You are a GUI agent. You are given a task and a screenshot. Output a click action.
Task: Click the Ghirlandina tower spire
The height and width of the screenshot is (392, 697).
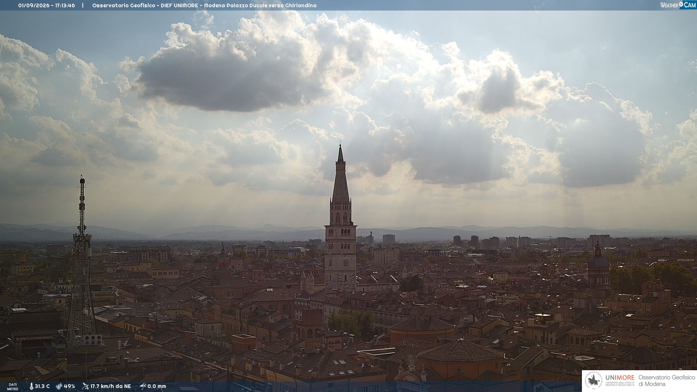click(341, 174)
